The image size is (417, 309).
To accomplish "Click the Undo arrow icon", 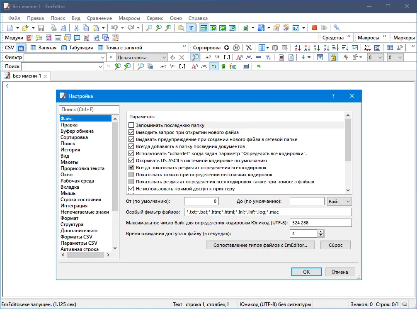I will click(114, 28).
